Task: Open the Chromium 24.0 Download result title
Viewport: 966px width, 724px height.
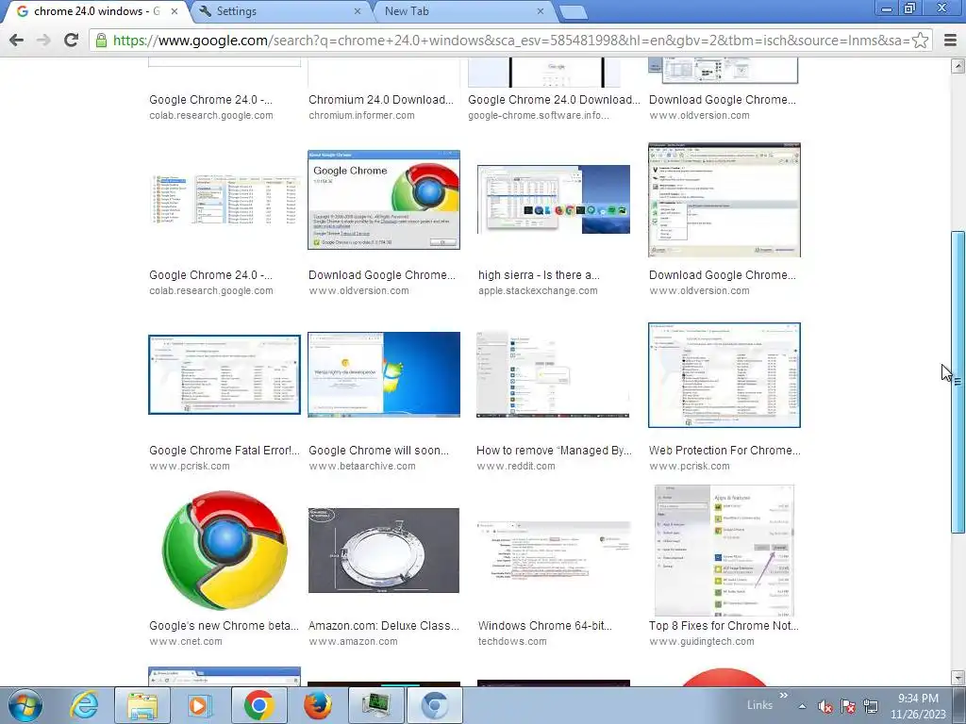Action: [381, 100]
